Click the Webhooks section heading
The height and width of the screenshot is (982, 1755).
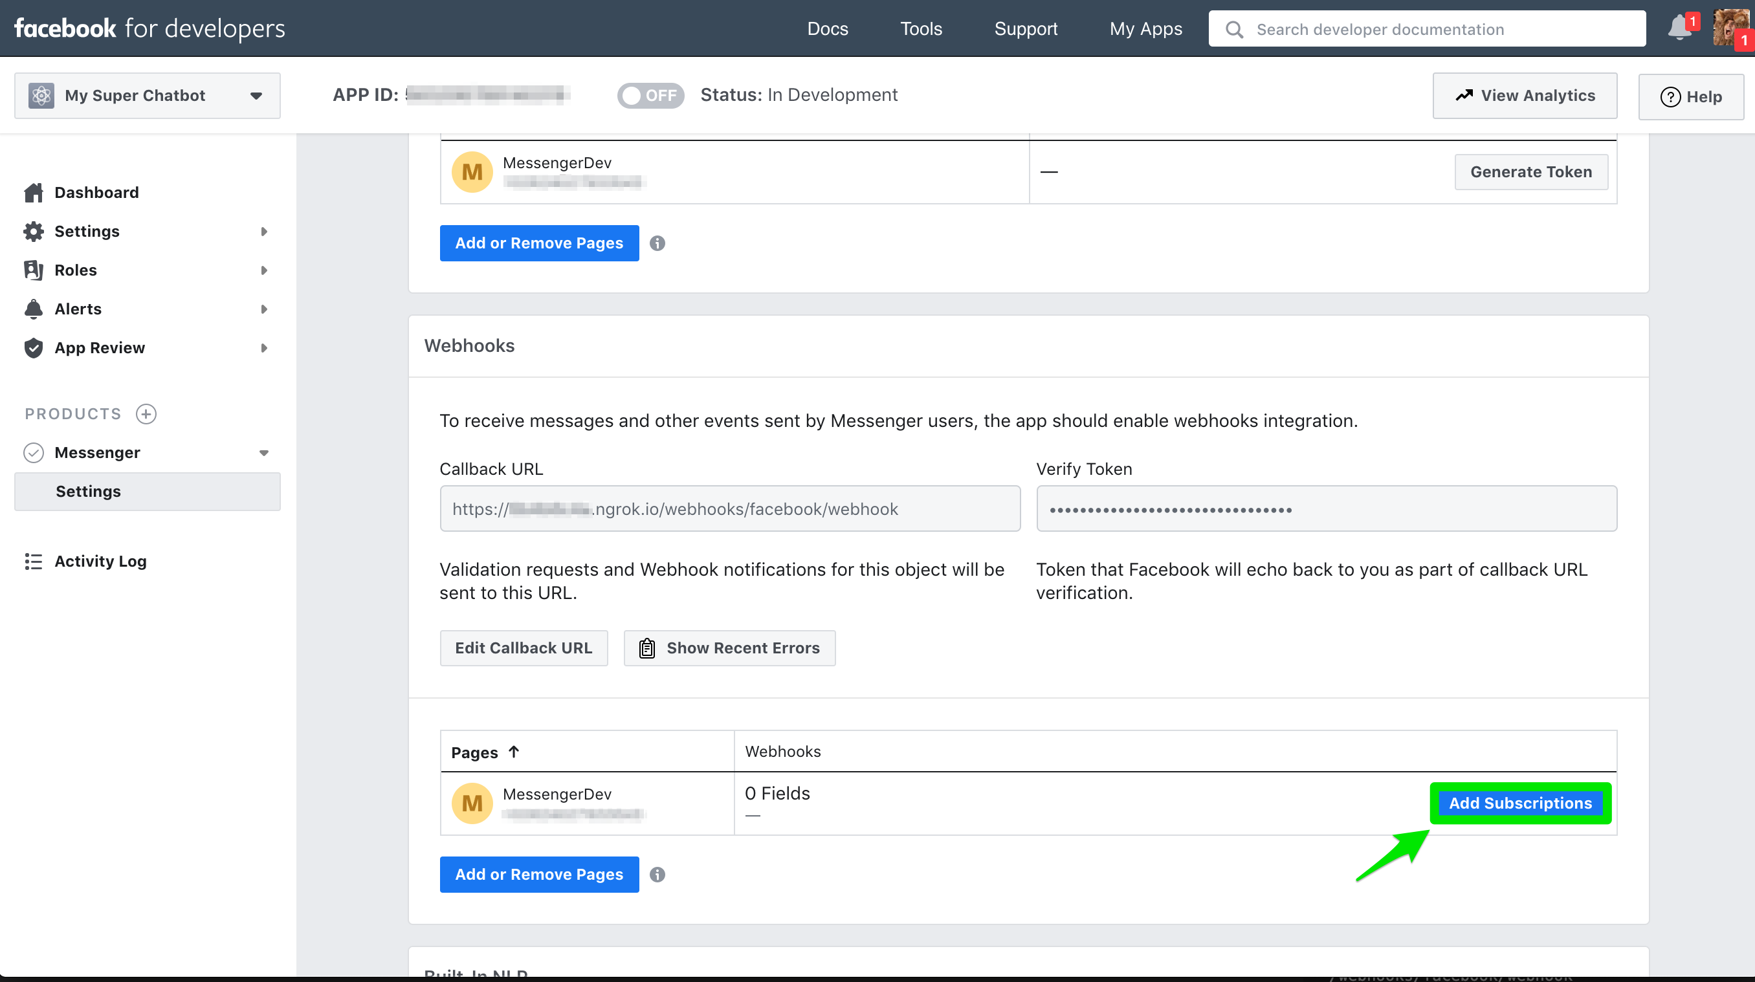[x=469, y=346]
